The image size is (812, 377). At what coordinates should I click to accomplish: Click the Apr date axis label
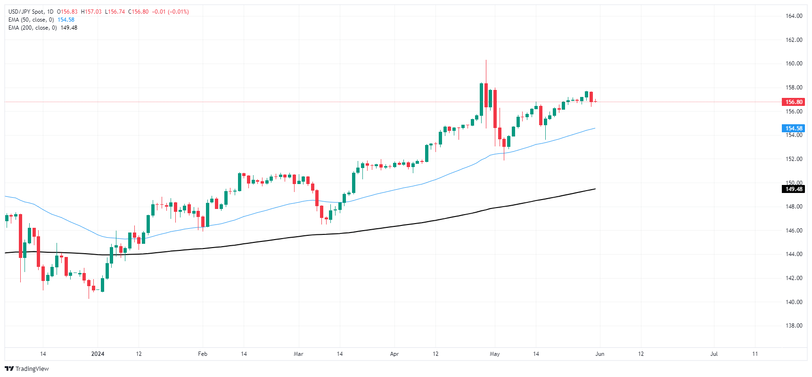[394, 354]
